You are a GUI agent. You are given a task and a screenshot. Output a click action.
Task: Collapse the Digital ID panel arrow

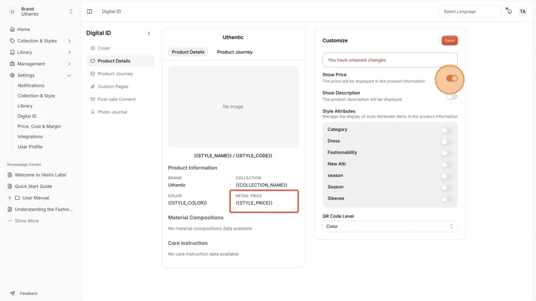(149, 33)
